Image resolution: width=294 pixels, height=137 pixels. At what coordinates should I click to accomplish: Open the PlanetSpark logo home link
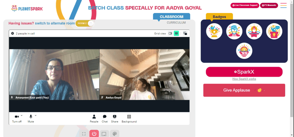point(27,8)
